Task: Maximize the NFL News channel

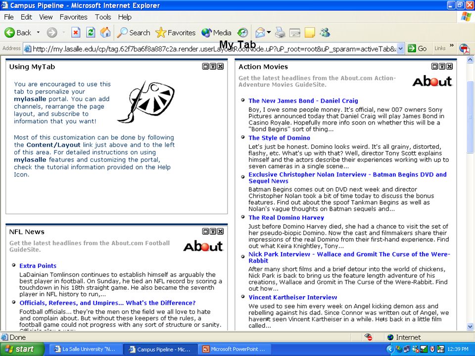Action: click(205, 231)
